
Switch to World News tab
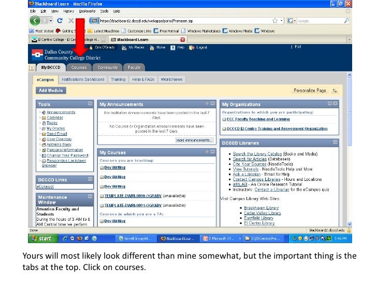pyautogui.click(x=172, y=79)
